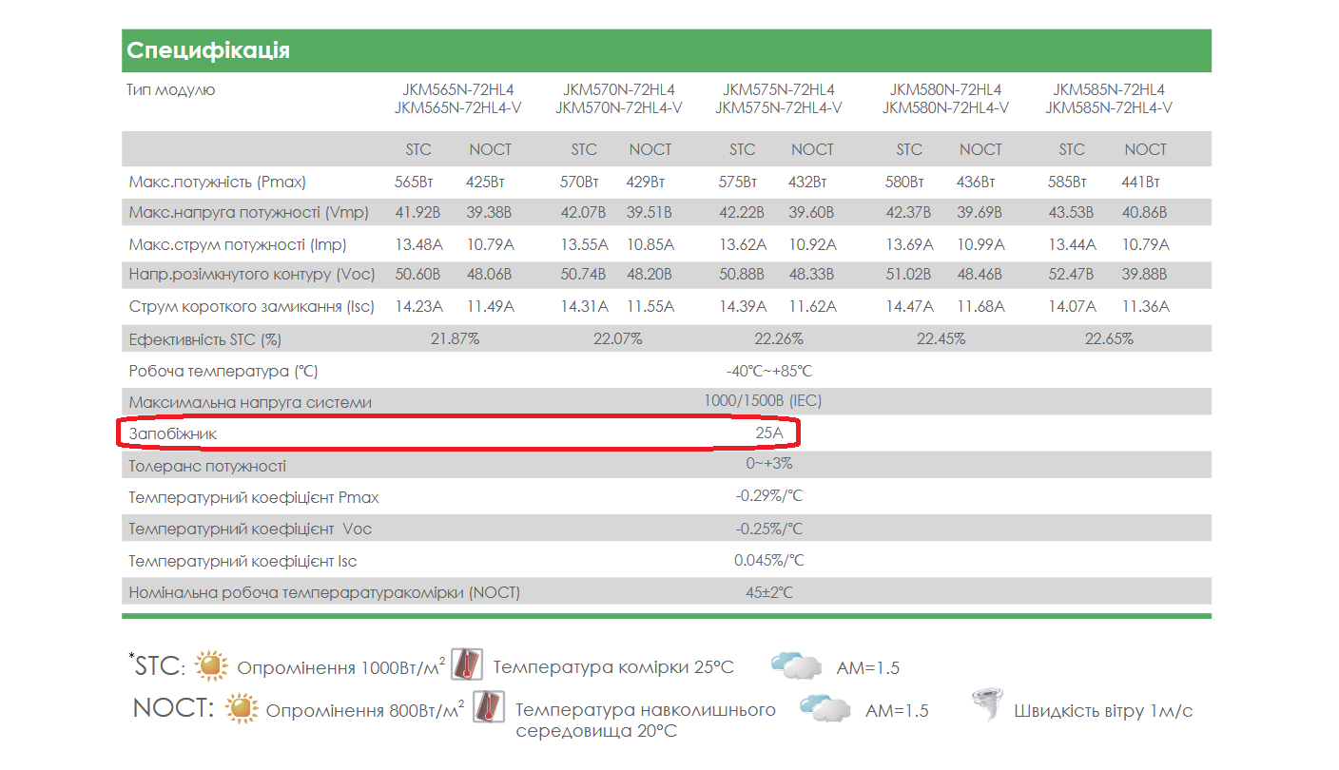
Task: Click the Толеранс потужності row label
Action: point(207,466)
